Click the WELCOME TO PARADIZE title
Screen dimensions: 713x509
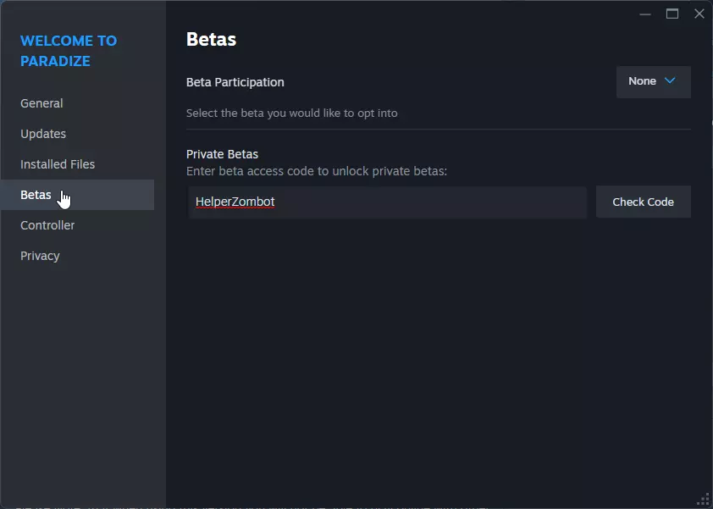coord(69,51)
